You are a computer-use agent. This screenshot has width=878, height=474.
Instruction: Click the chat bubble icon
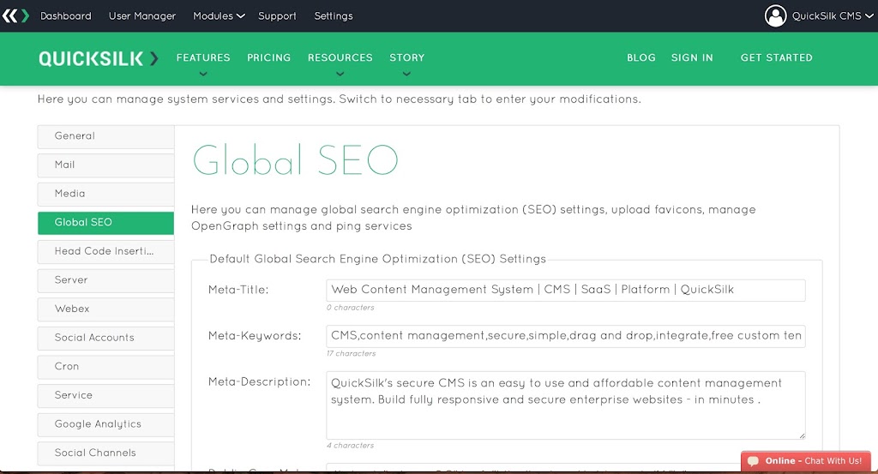point(753,461)
